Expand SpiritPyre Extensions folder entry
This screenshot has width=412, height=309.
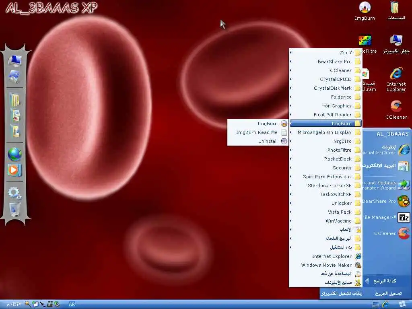coord(325,177)
